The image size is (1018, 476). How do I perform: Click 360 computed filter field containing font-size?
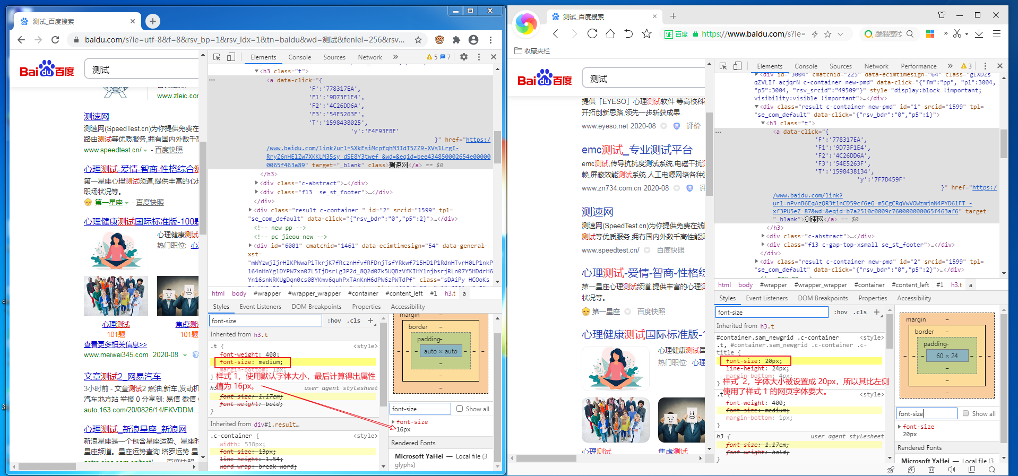[927, 413]
